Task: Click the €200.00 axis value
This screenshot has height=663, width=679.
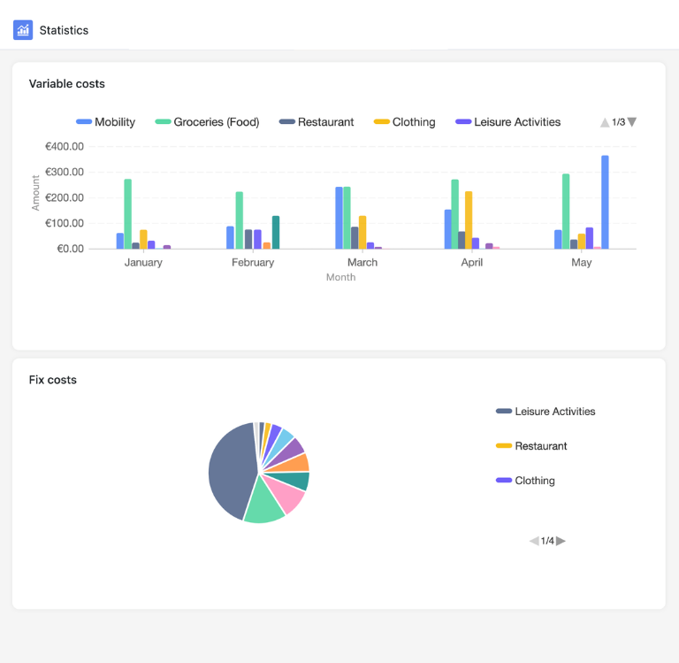Action: (x=65, y=197)
